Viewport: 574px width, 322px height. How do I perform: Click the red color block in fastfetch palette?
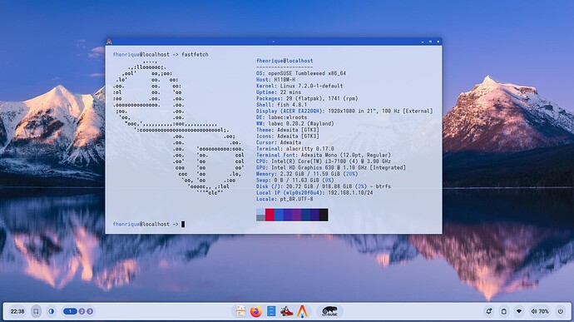[270, 215]
